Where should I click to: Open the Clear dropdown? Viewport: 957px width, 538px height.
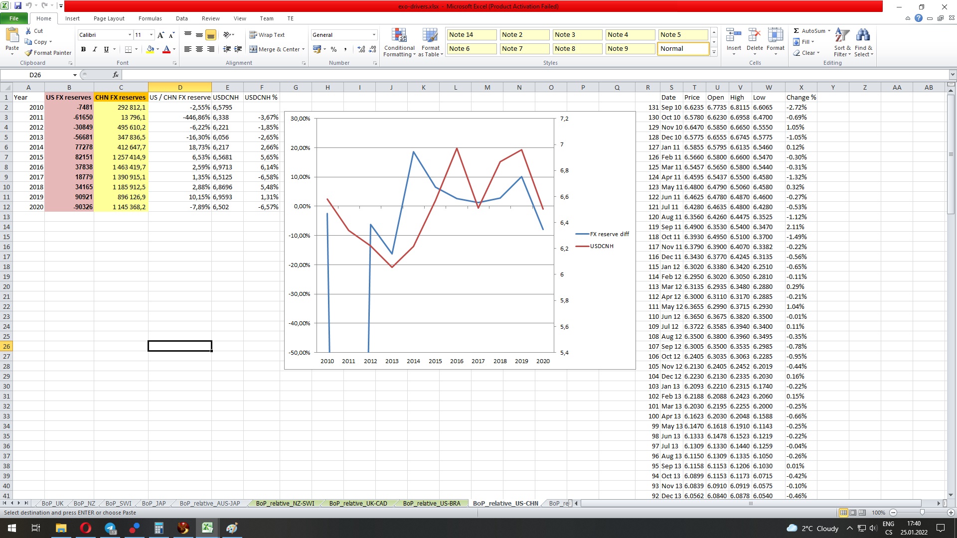point(806,53)
